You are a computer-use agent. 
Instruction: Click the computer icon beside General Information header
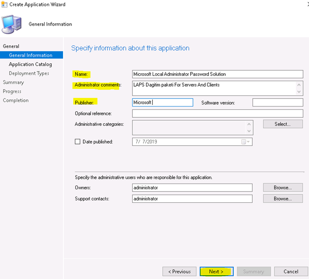pyautogui.click(x=11, y=24)
